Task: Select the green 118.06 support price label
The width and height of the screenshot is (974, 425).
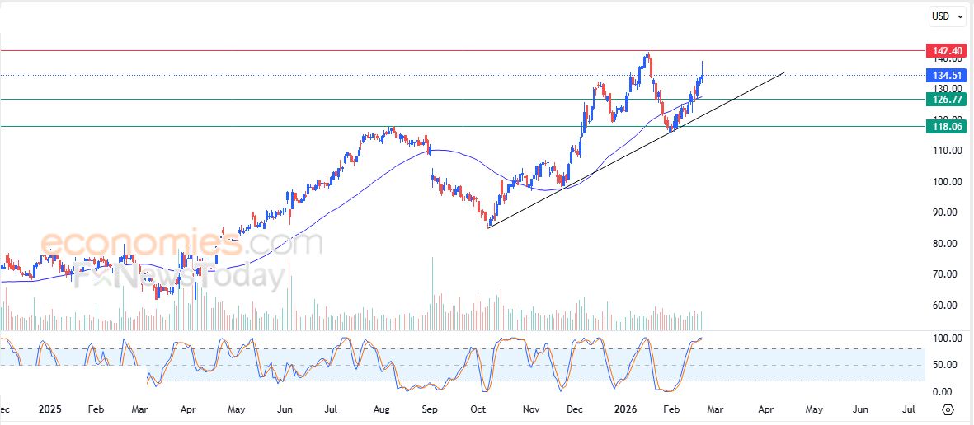Action: [945, 127]
